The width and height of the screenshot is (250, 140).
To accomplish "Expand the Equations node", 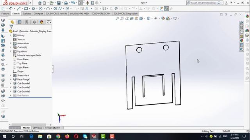I will (11, 51).
